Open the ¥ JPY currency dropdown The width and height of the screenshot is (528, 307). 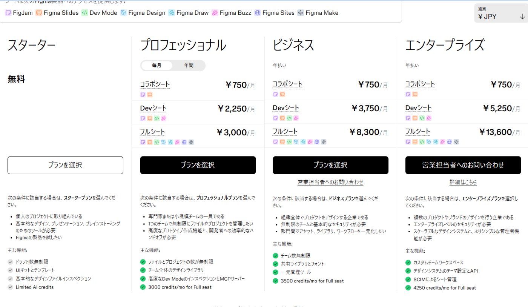[501, 13]
